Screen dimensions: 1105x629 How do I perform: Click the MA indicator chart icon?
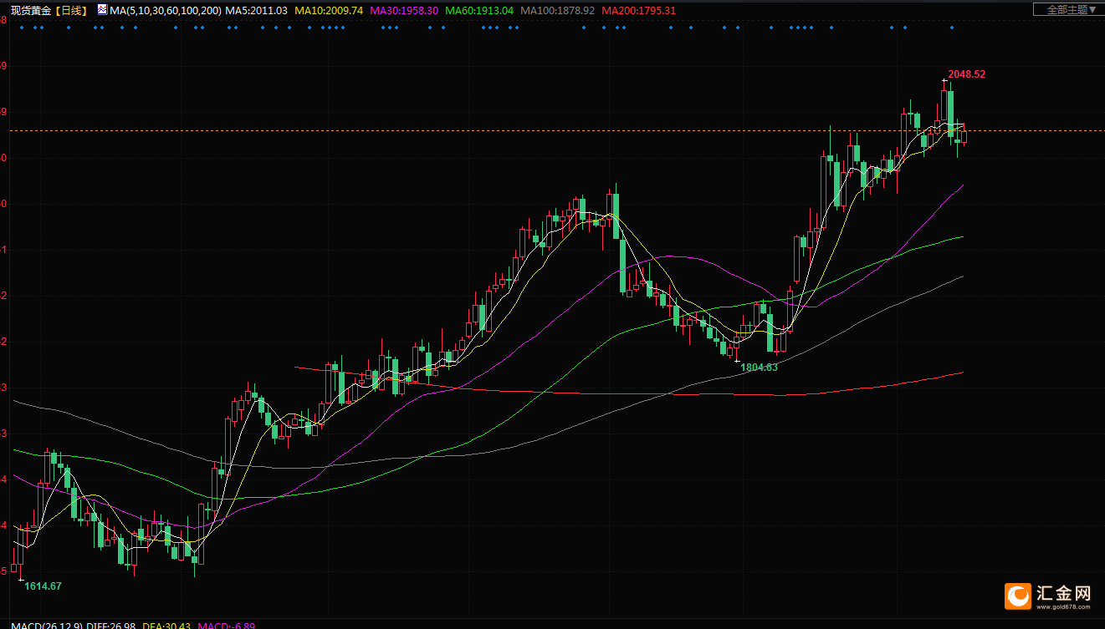coord(102,10)
